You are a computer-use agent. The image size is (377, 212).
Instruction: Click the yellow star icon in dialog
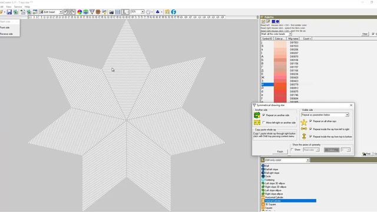(304, 122)
